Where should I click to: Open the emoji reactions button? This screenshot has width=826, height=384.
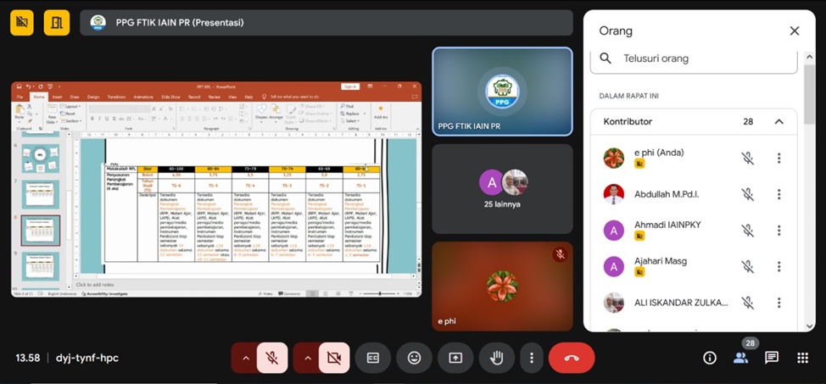414,358
